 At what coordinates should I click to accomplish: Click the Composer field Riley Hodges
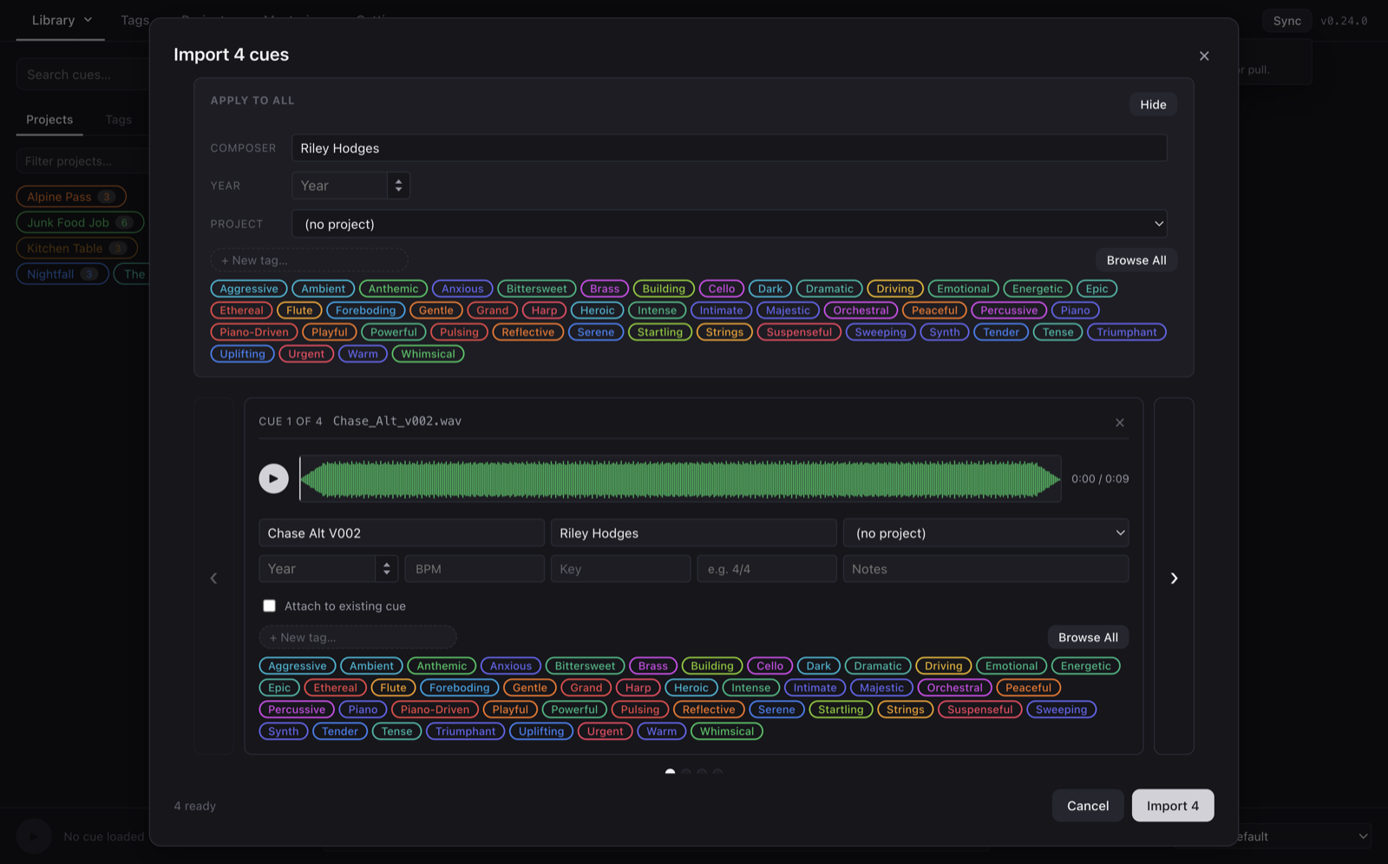click(730, 148)
